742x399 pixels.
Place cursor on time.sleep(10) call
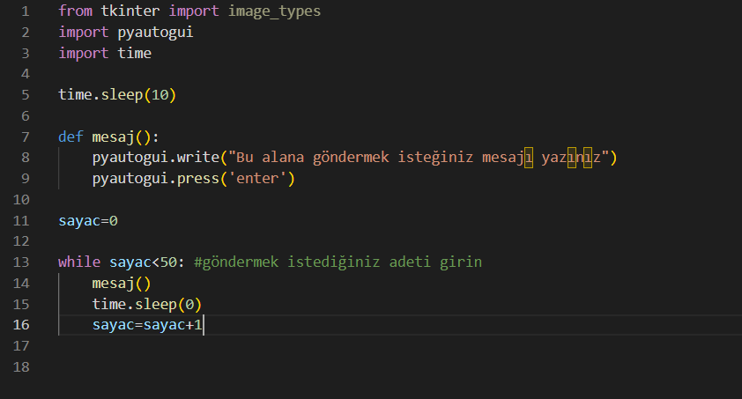(x=117, y=94)
